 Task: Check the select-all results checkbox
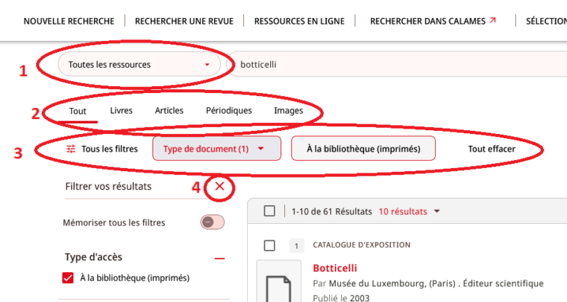point(269,211)
